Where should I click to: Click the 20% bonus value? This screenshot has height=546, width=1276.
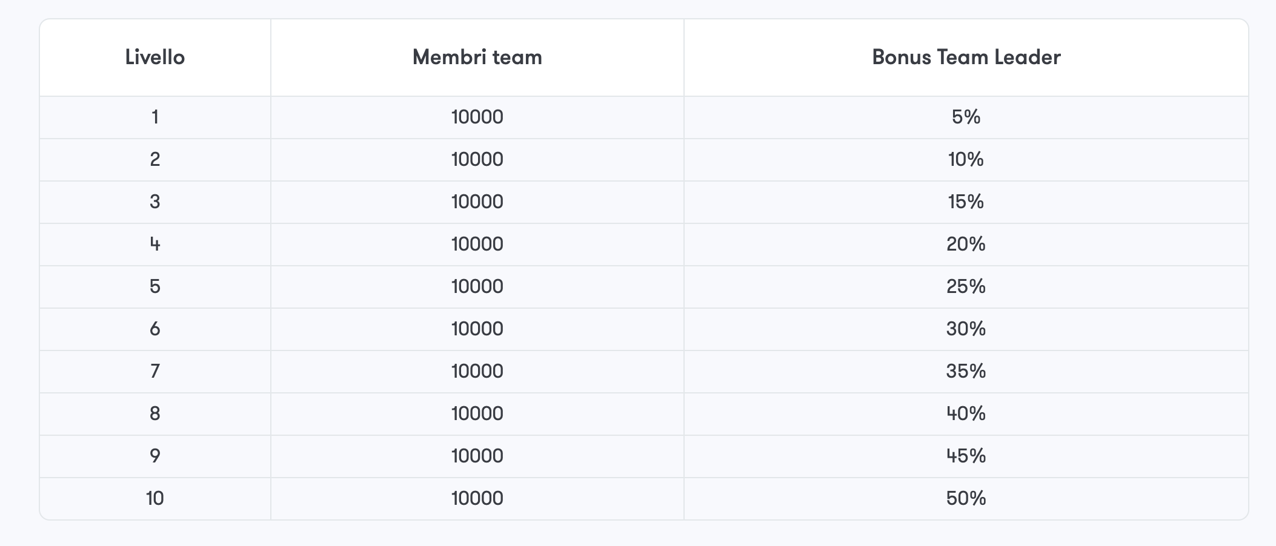pos(966,244)
